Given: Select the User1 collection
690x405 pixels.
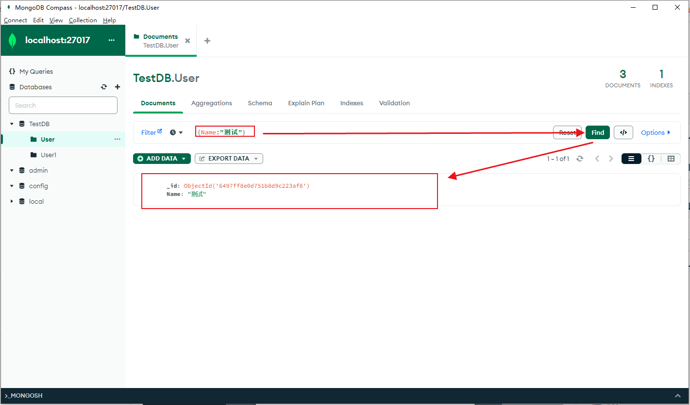Looking at the screenshot, I should click(49, 155).
